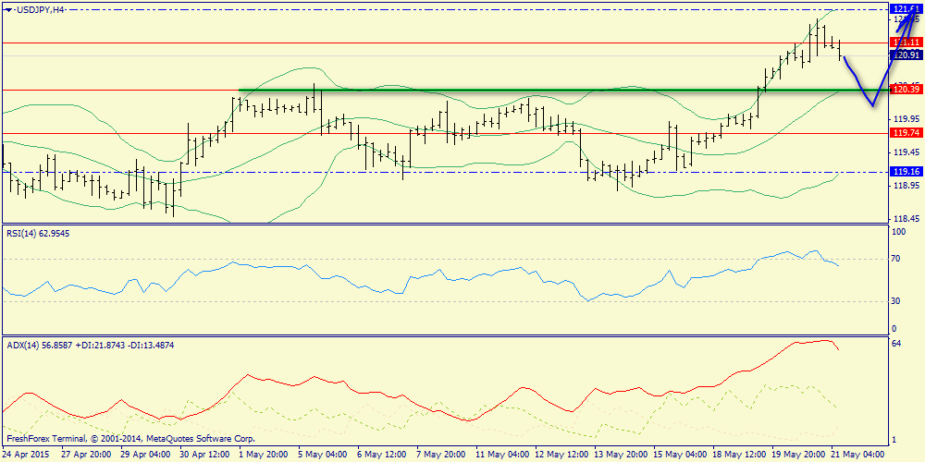925x462 pixels.
Task: Select the blue 119.16 level label
Action: pyautogui.click(x=908, y=172)
